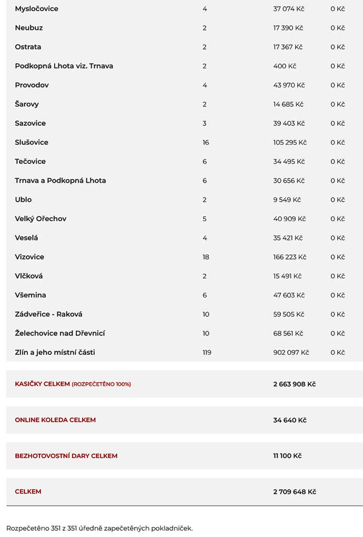Click the Zádveřice - Raková entry
Viewport: 363px width, 537px height.
[48, 314]
